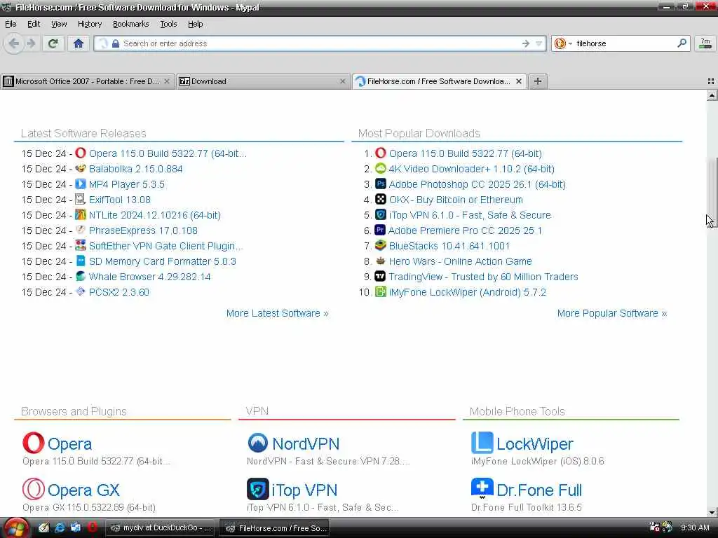Click the SD Memory Card Formatter icon

click(81, 261)
